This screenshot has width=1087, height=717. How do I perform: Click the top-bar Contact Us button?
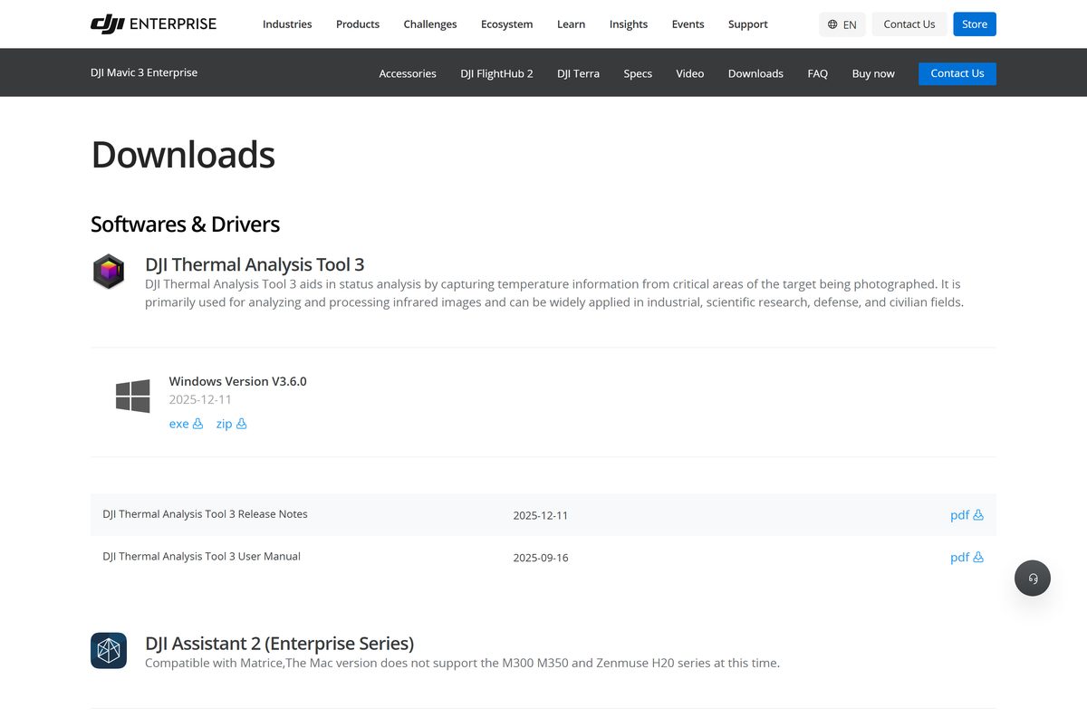(x=909, y=24)
